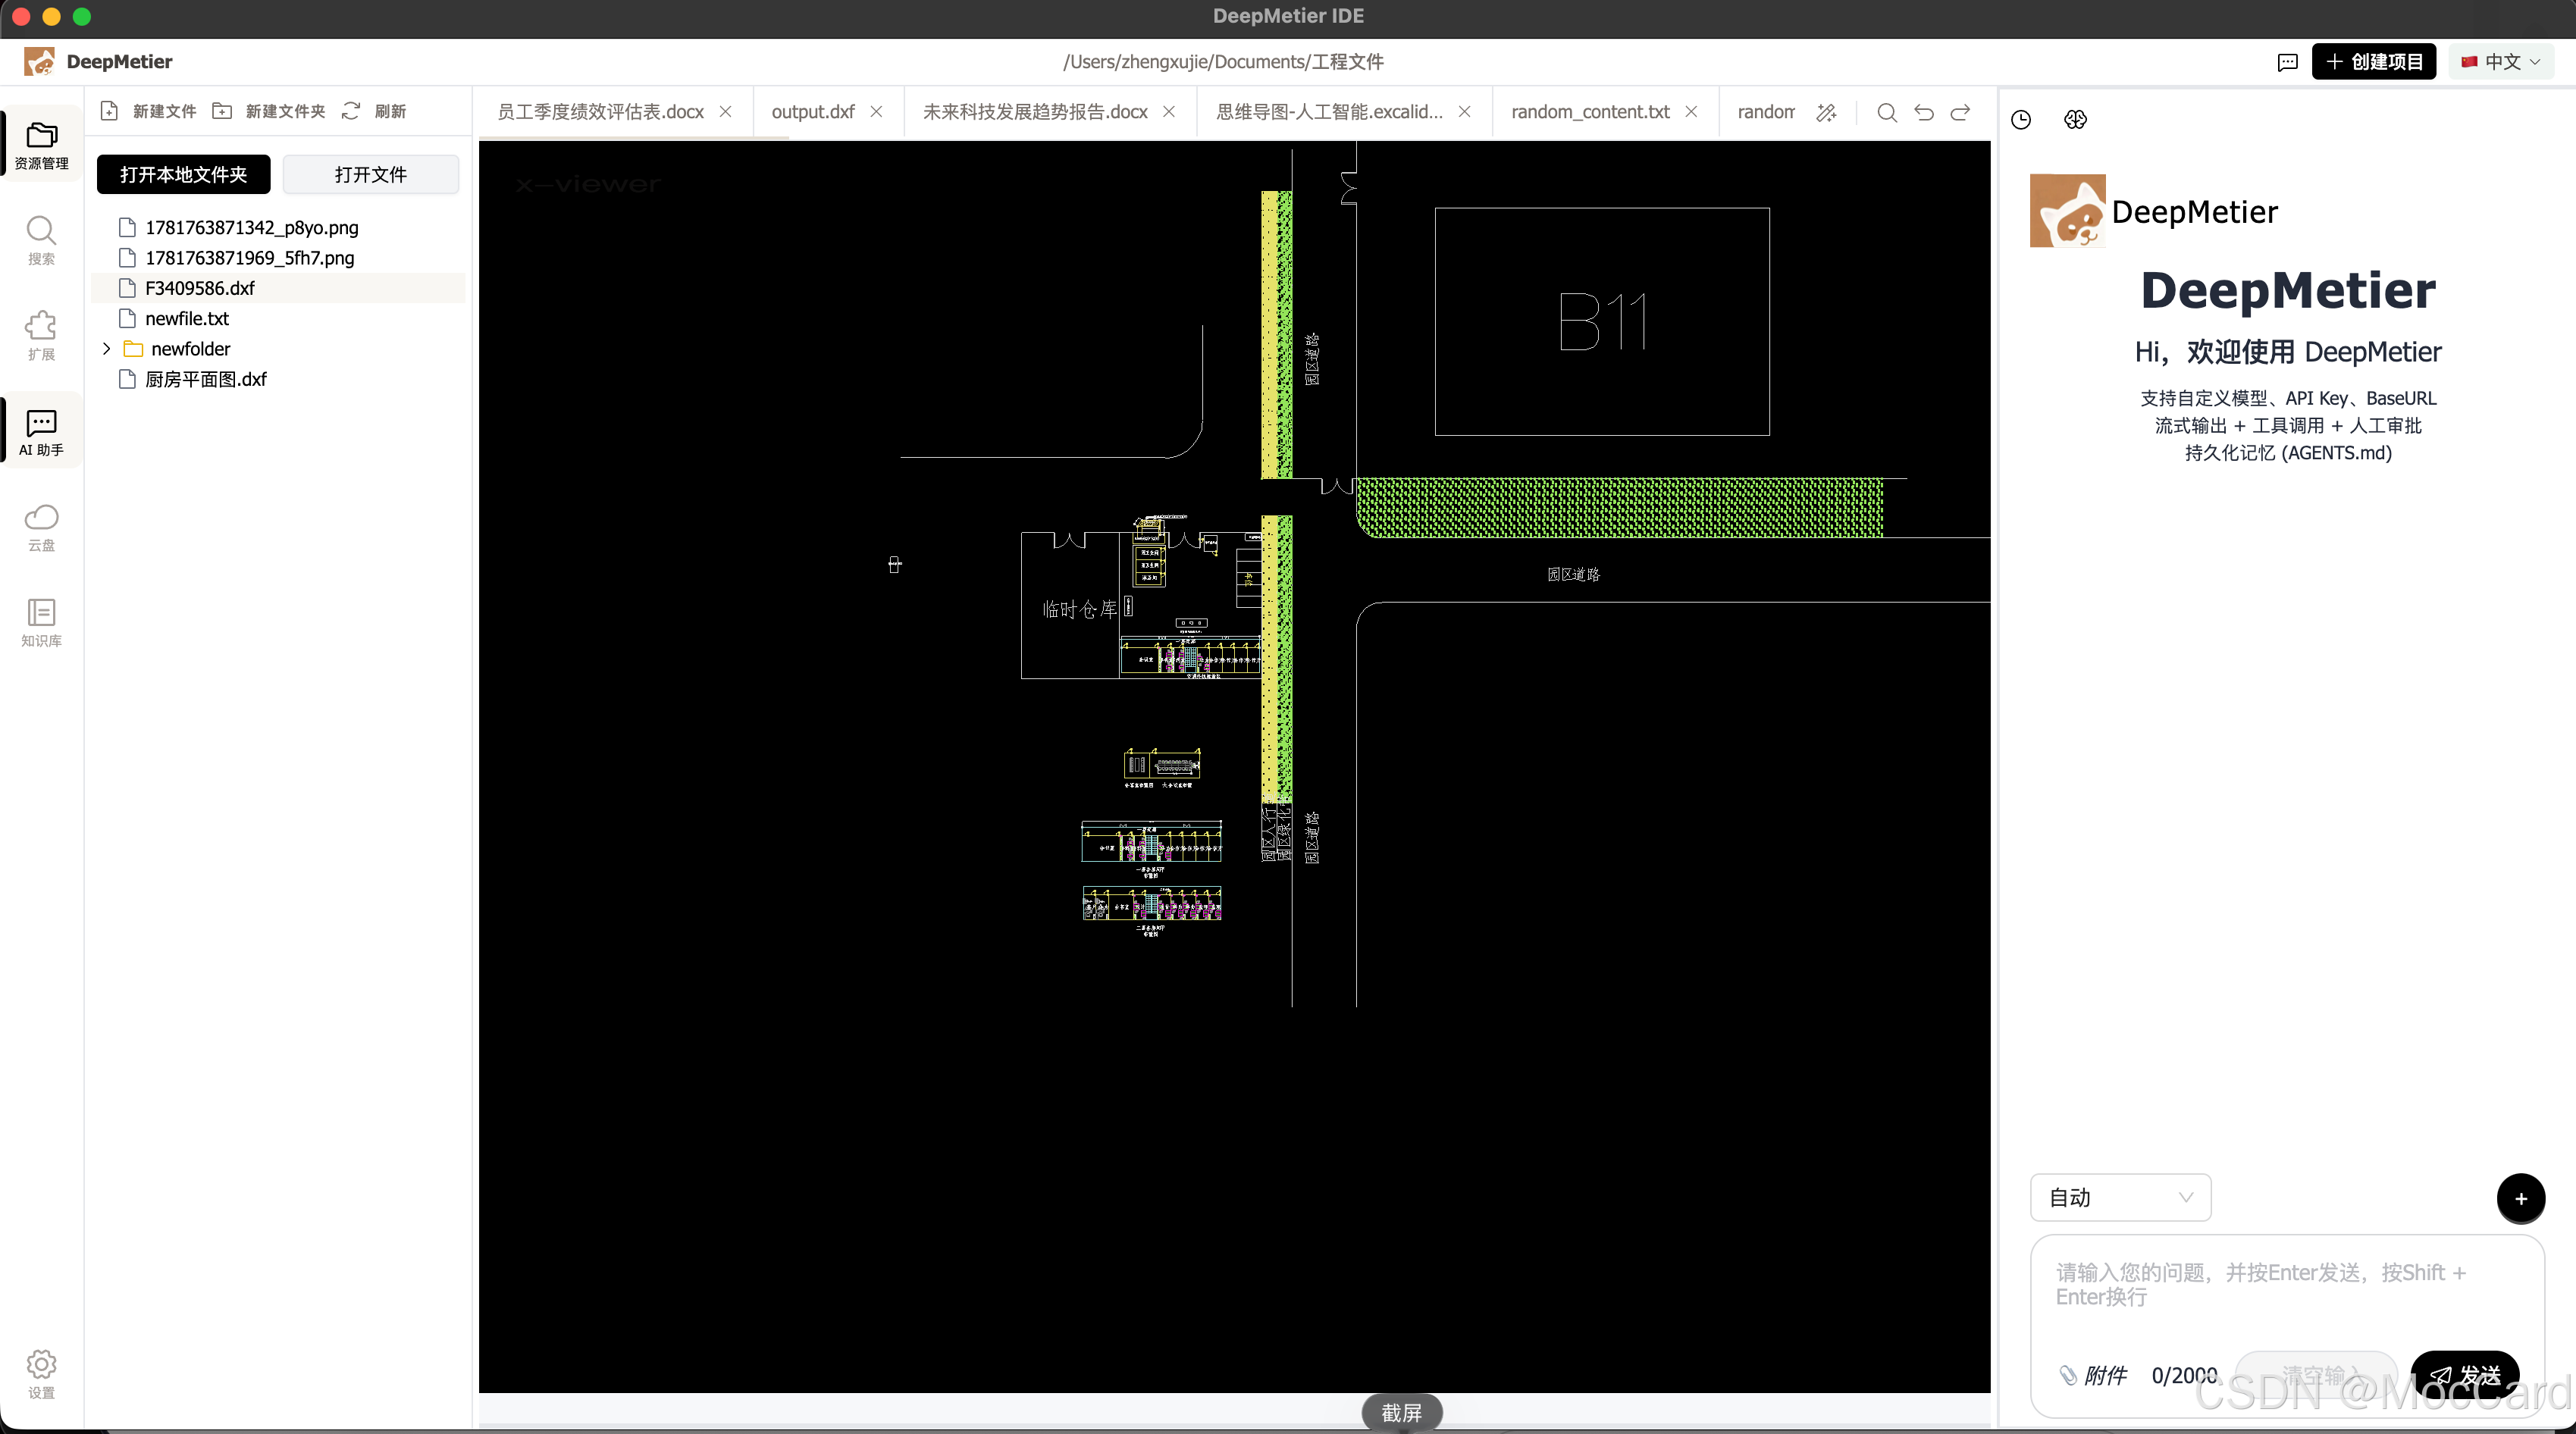Open the 中文 language dropdown
The height and width of the screenshot is (1434, 2576).
pos(2501,62)
